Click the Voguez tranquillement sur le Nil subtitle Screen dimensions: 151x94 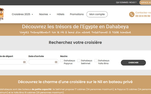(75, 32)
